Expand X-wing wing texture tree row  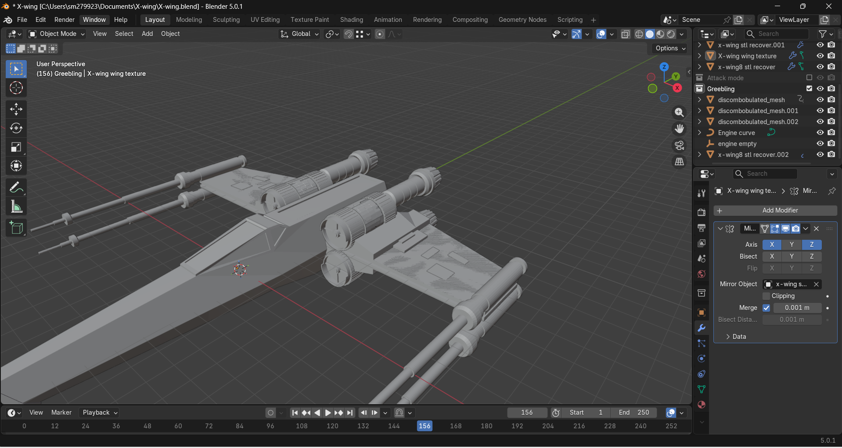click(x=699, y=56)
